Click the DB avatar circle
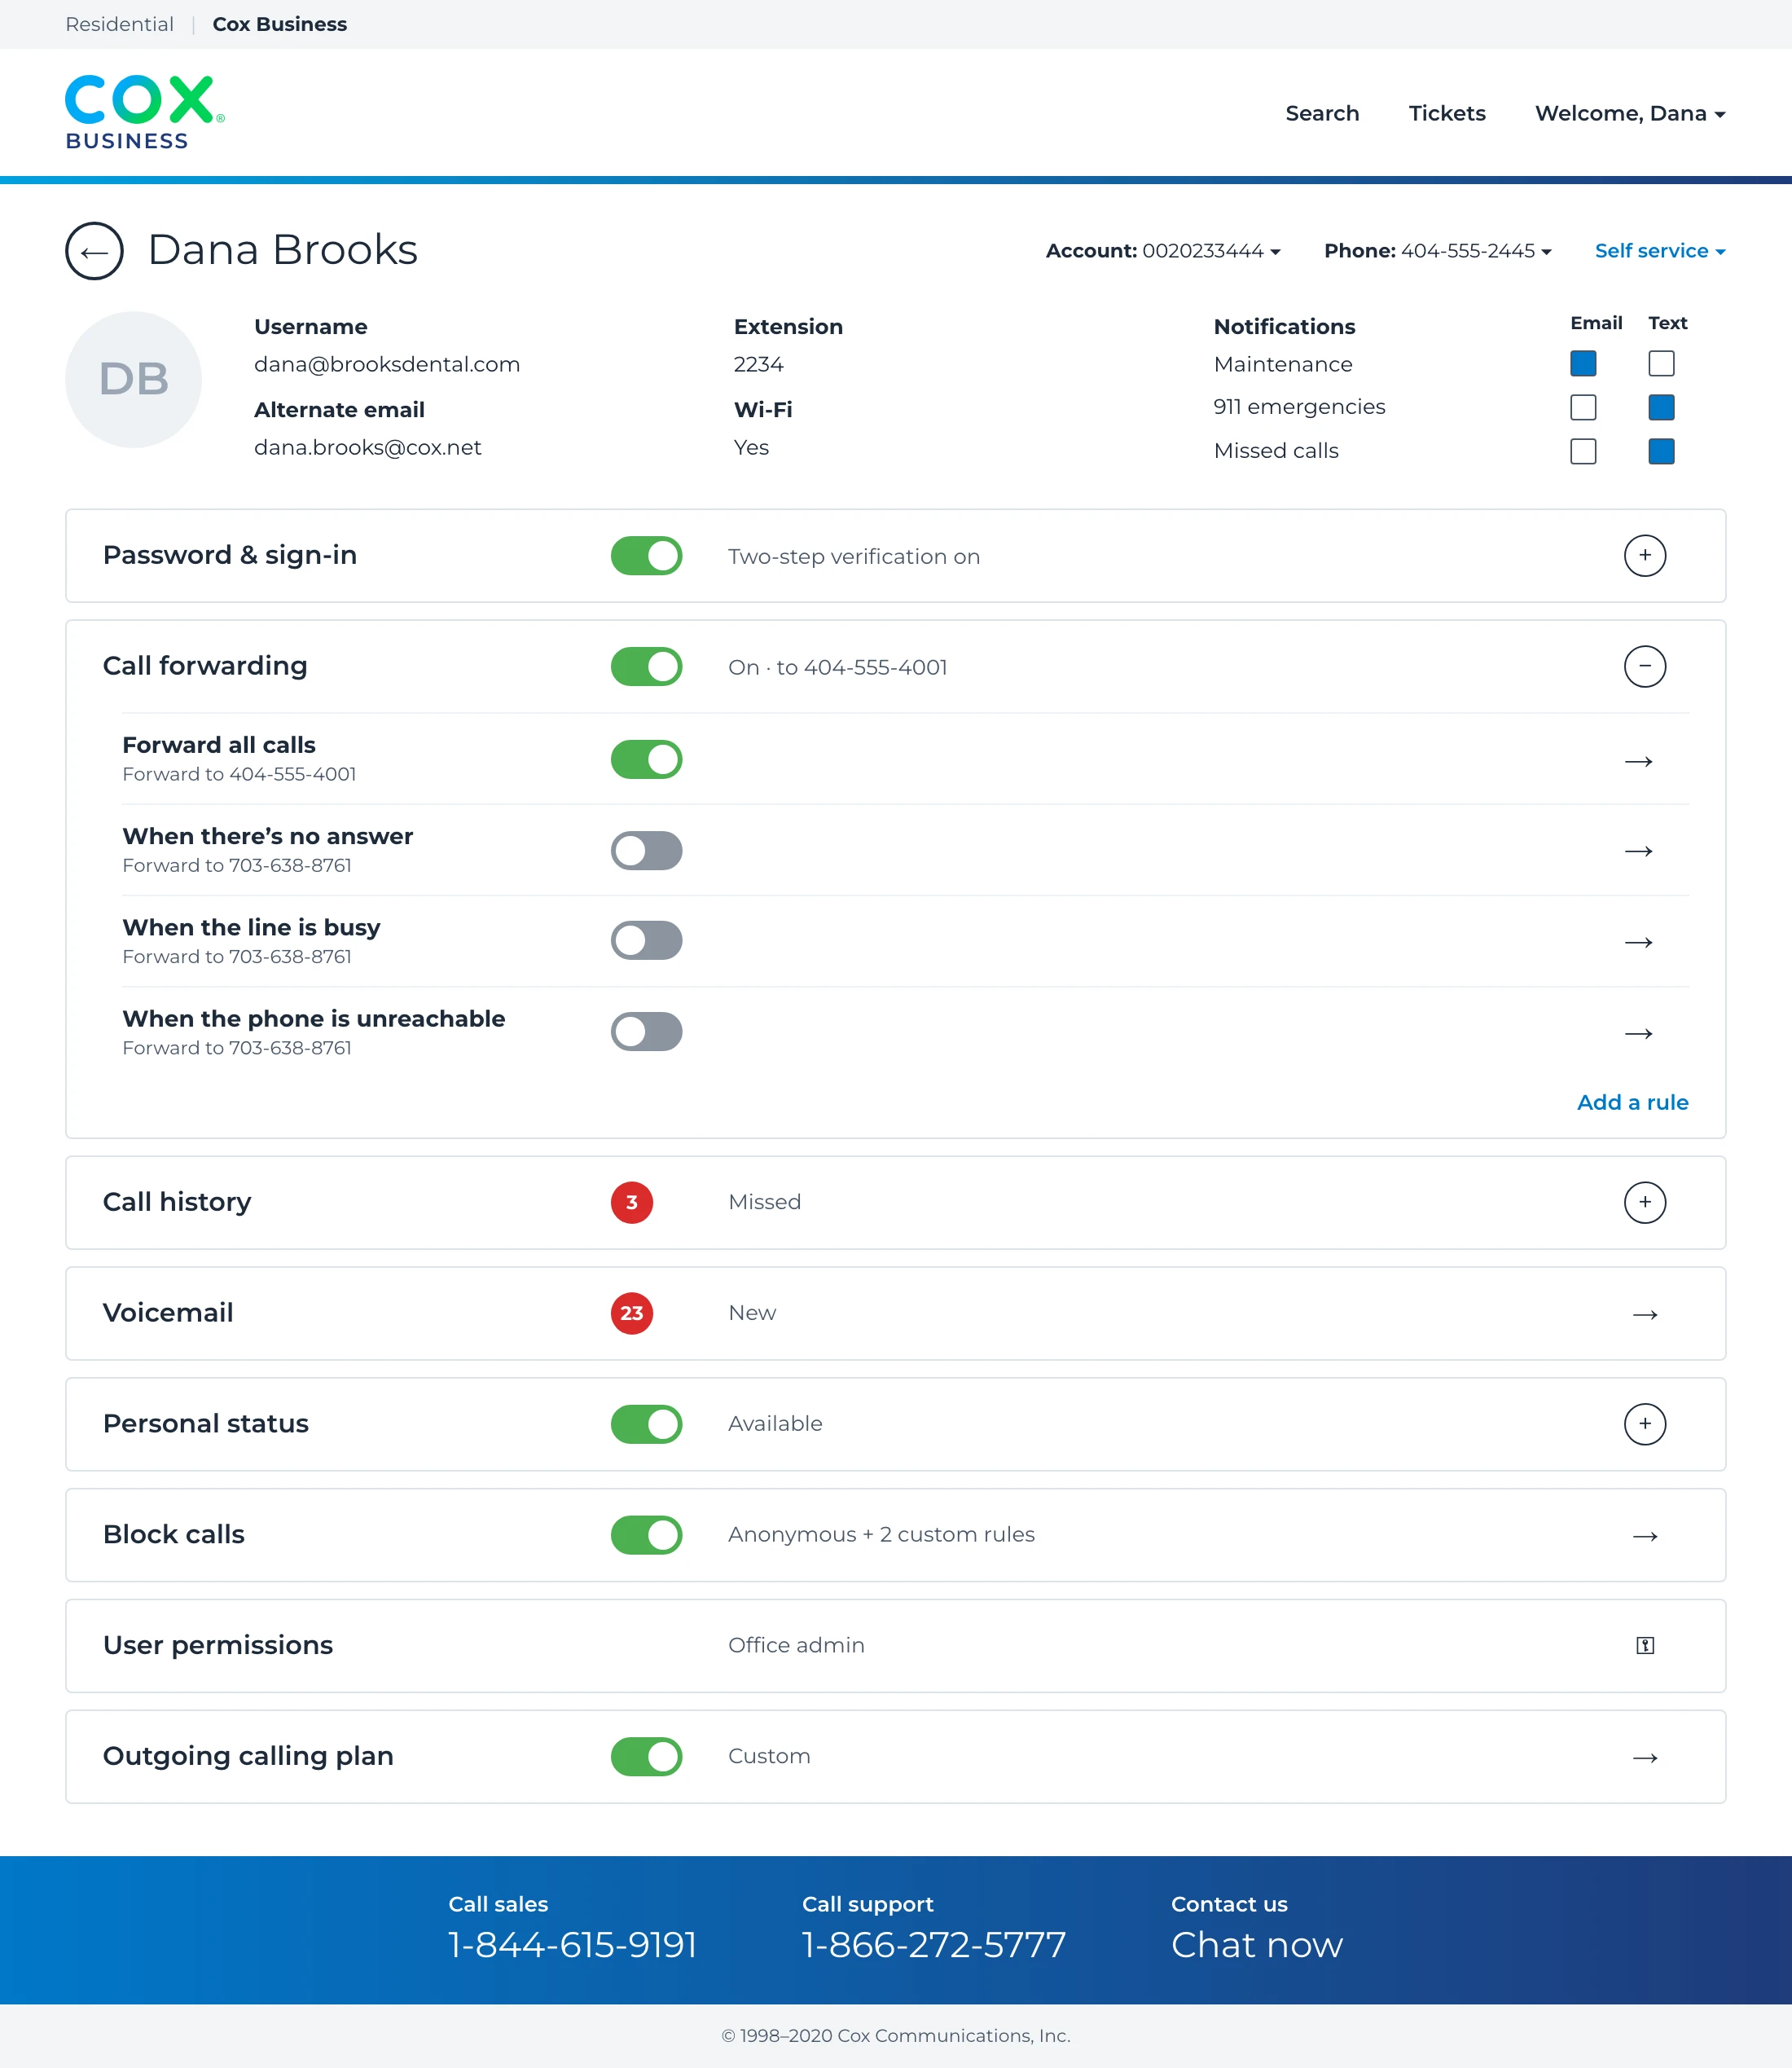This screenshot has height=2068, width=1792. 134,379
